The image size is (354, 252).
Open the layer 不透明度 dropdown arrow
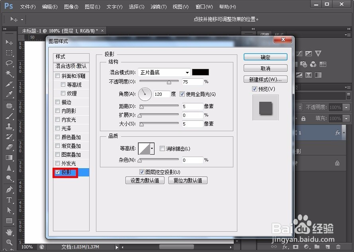pyautogui.click(x=346, y=107)
